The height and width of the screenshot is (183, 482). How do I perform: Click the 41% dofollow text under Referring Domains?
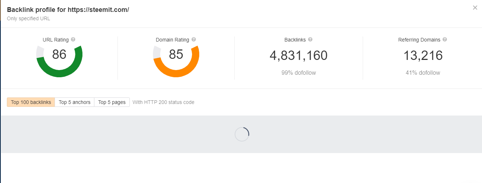point(423,73)
